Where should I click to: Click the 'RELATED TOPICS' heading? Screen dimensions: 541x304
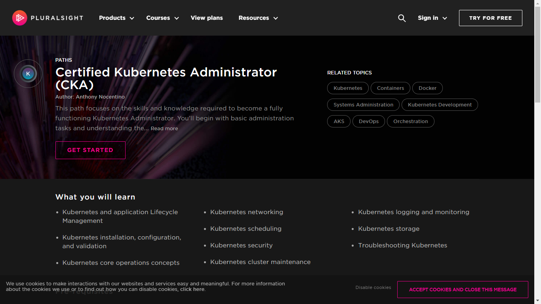coord(350,73)
